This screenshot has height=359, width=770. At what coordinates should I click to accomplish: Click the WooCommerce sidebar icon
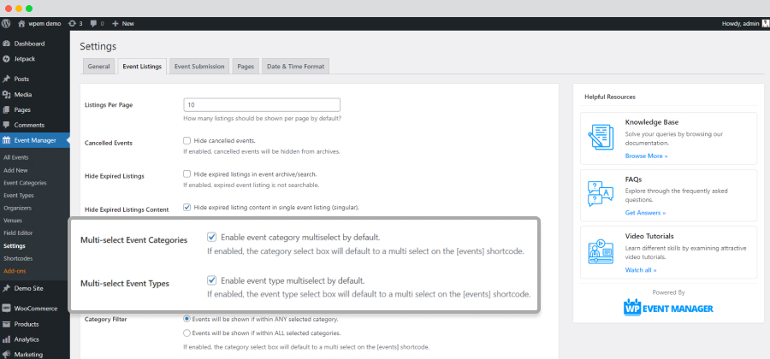point(6,309)
